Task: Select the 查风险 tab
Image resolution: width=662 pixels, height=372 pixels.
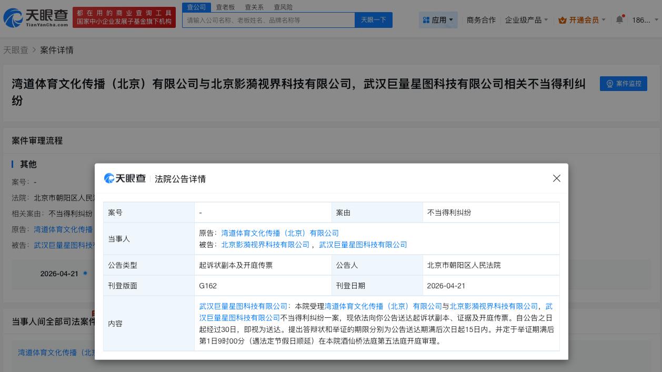Action: (x=283, y=7)
